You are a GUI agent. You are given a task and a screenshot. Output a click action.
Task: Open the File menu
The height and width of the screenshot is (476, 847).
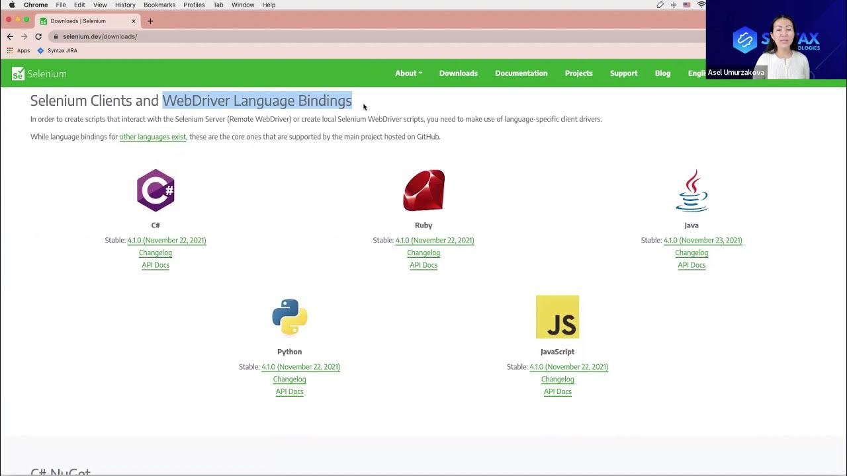61,5
